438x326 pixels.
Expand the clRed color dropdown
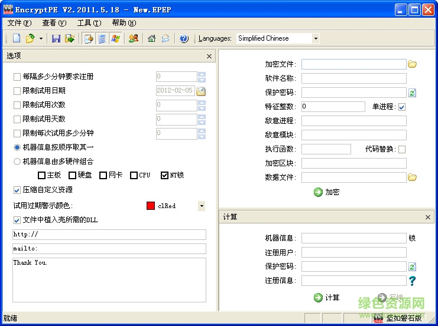[201, 206]
